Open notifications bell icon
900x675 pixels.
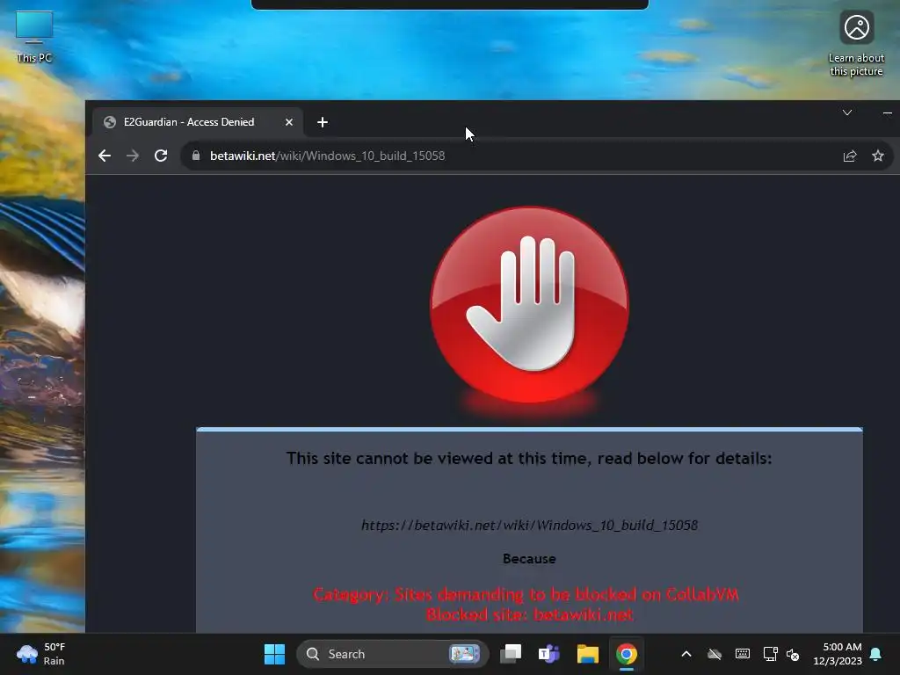click(875, 654)
